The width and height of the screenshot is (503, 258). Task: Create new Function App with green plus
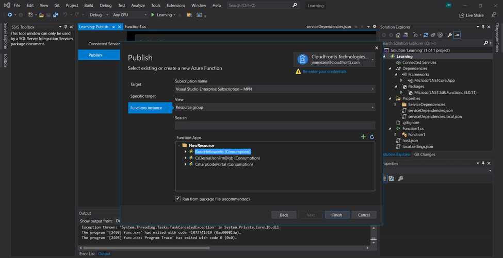tap(363, 137)
